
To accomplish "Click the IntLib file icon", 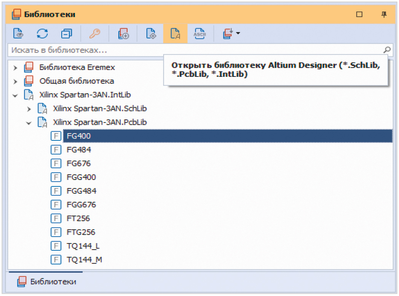I will [29, 95].
